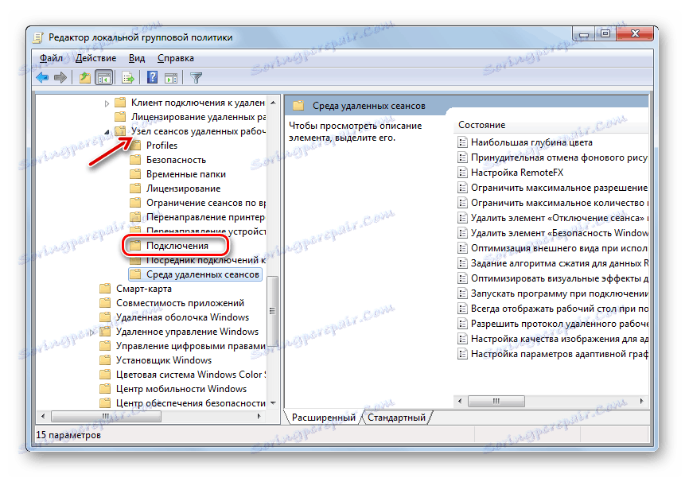Click tree pane scroll down arrow
The width and height of the screenshot is (685, 478).
pyautogui.click(x=273, y=403)
